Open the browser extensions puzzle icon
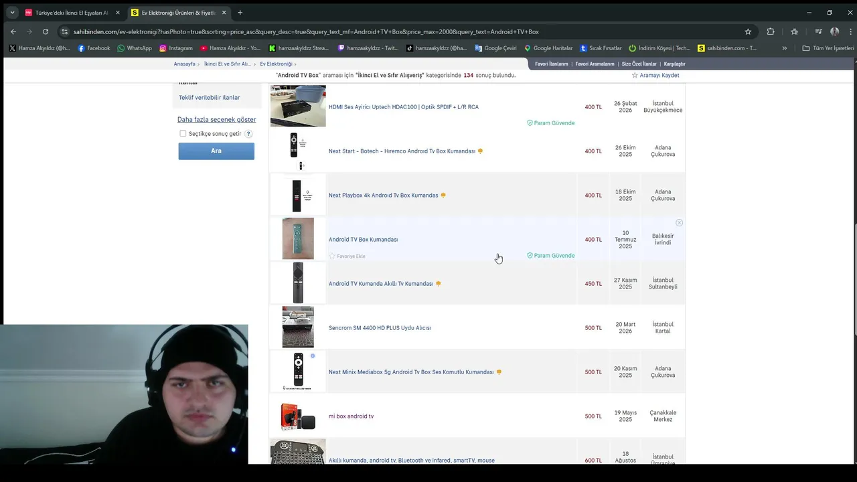 point(771,31)
